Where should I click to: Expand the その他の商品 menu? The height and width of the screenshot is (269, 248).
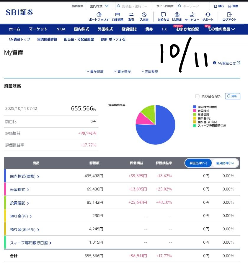click(x=221, y=29)
